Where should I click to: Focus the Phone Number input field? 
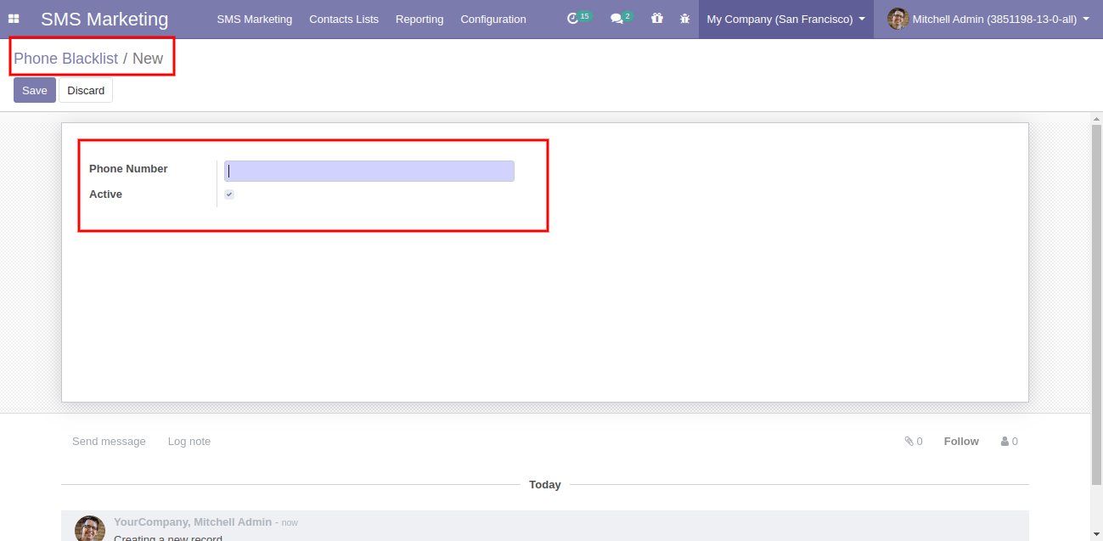pyautogui.click(x=369, y=171)
